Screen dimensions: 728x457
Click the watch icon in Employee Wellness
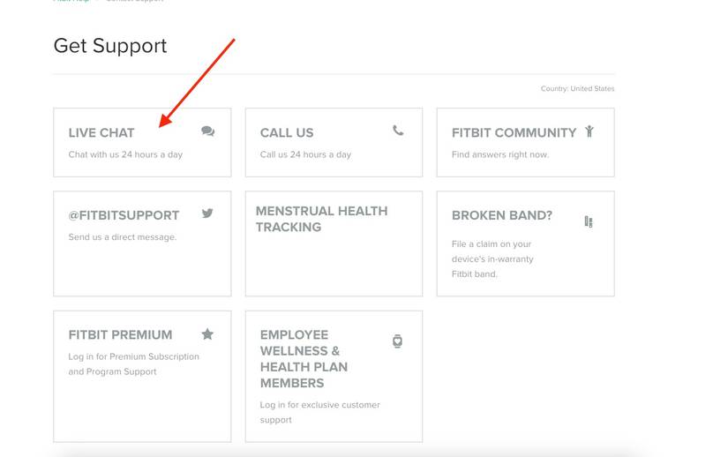(397, 341)
